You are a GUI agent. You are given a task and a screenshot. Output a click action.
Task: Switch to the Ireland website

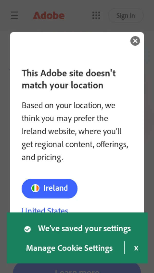click(50, 188)
